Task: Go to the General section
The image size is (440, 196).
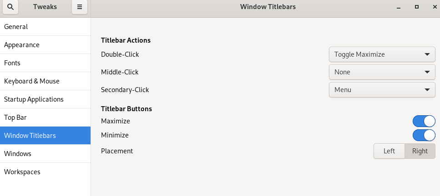Action: (45, 27)
